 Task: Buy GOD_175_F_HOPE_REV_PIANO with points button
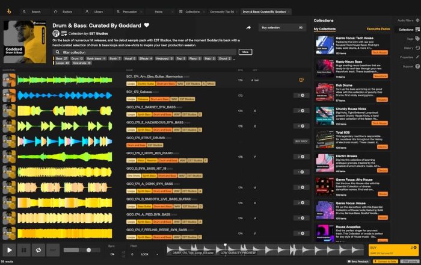[x=301, y=157]
